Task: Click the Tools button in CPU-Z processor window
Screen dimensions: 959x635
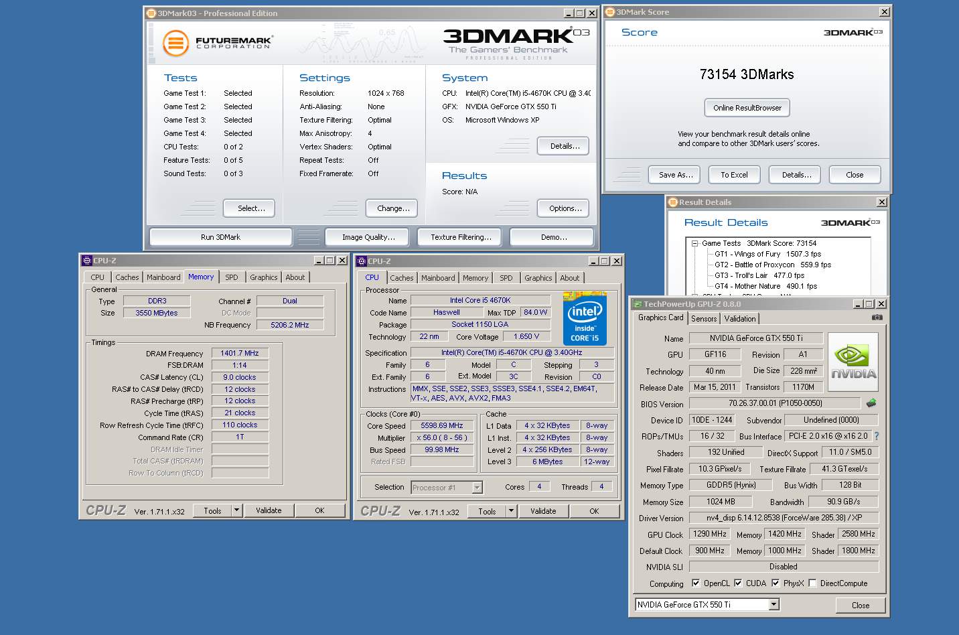Action: (x=487, y=511)
